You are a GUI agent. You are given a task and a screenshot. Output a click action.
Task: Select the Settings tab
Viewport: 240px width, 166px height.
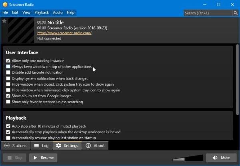[67, 146]
